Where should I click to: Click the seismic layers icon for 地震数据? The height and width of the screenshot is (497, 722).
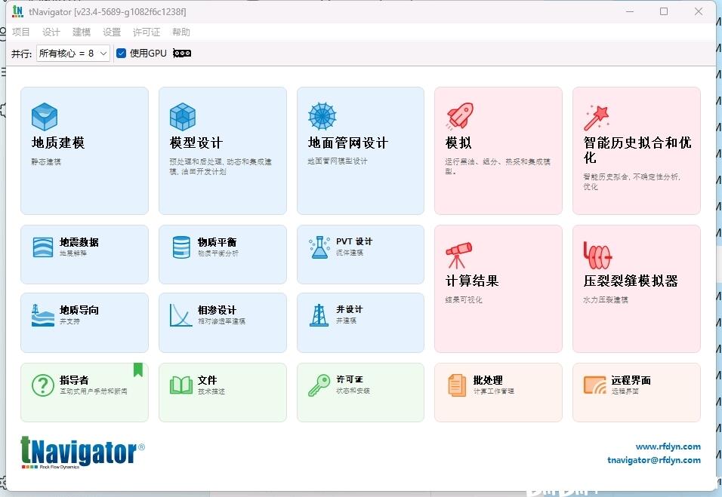(x=43, y=247)
